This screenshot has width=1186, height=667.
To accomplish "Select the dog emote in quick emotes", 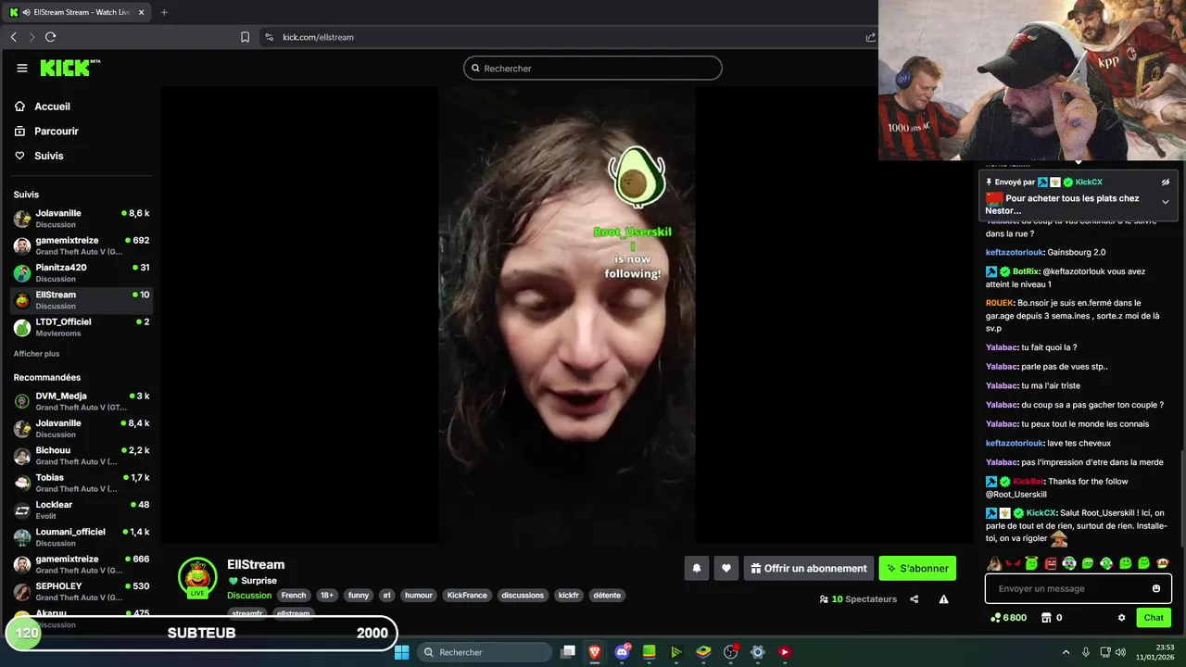I will 994,563.
